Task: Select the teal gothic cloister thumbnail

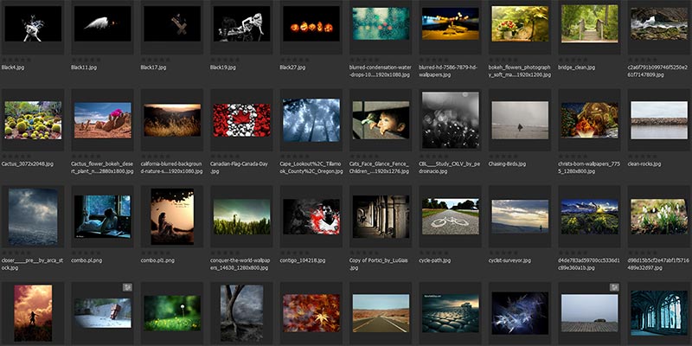Action: click(659, 313)
